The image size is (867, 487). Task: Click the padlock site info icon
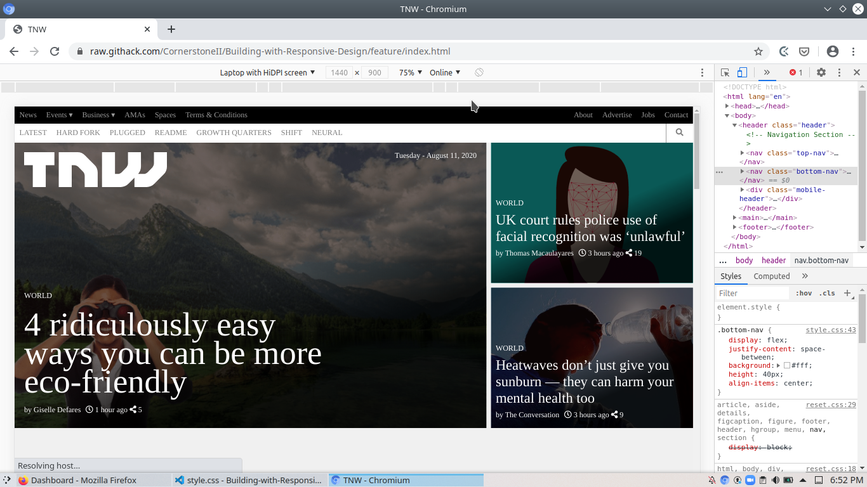pyautogui.click(x=80, y=51)
